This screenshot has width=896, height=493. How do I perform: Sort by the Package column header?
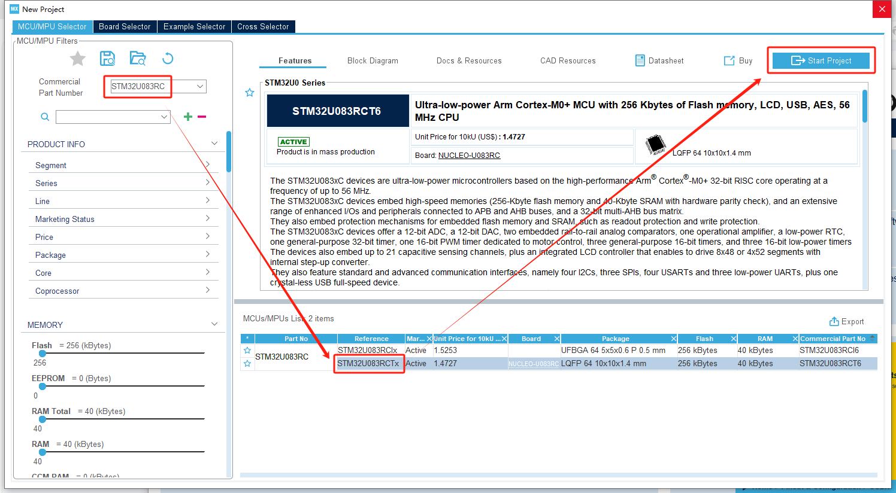tap(616, 339)
